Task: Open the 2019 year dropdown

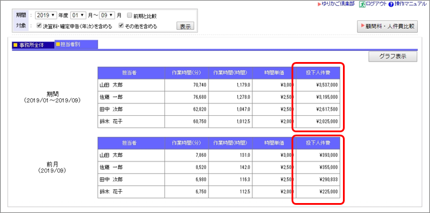Action: tap(46, 15)
